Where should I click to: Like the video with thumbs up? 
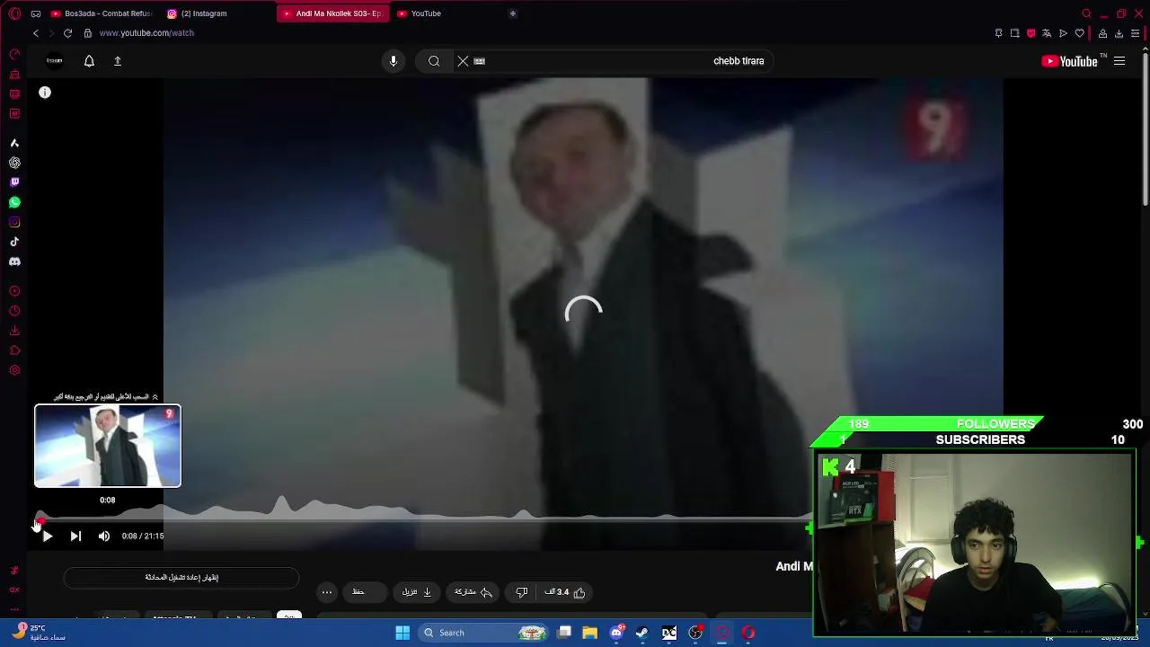click(564, 592)
